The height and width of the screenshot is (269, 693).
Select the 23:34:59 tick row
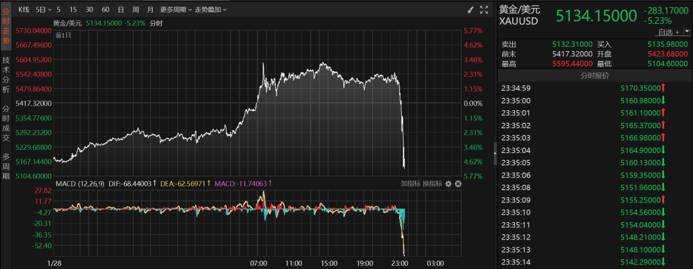(595, 88)
